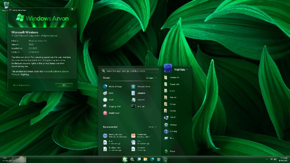Launch the Clock app

108,100
